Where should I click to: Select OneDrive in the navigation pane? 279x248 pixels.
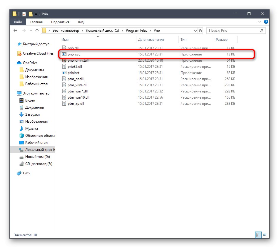(x=30, y=63)
